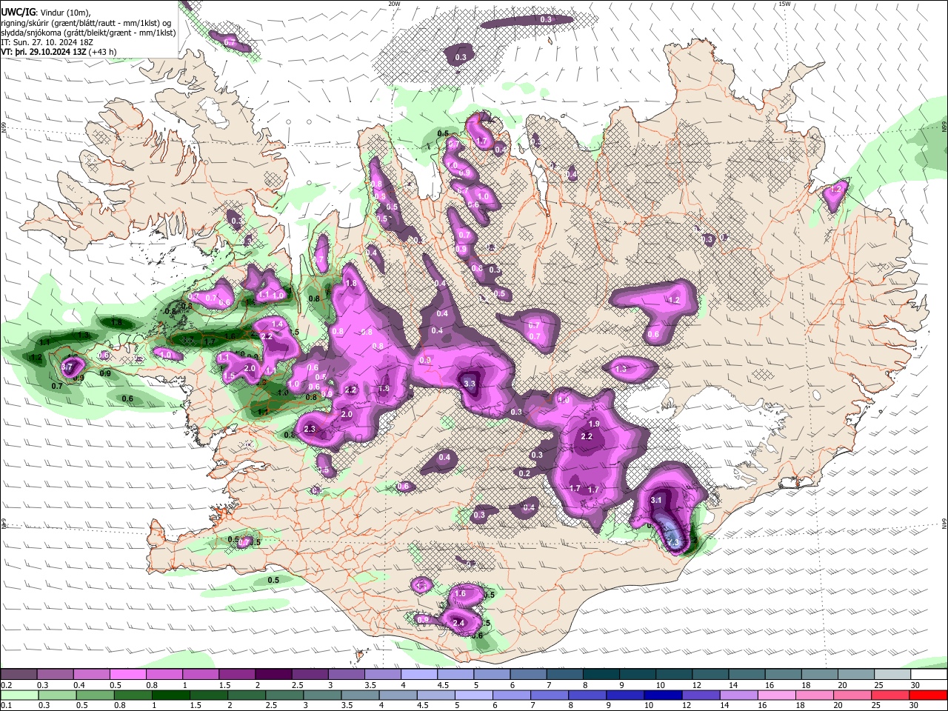Select the light violet swatch labeled 14 in lower legend
The image size is (948, 711).
point(739,695)
